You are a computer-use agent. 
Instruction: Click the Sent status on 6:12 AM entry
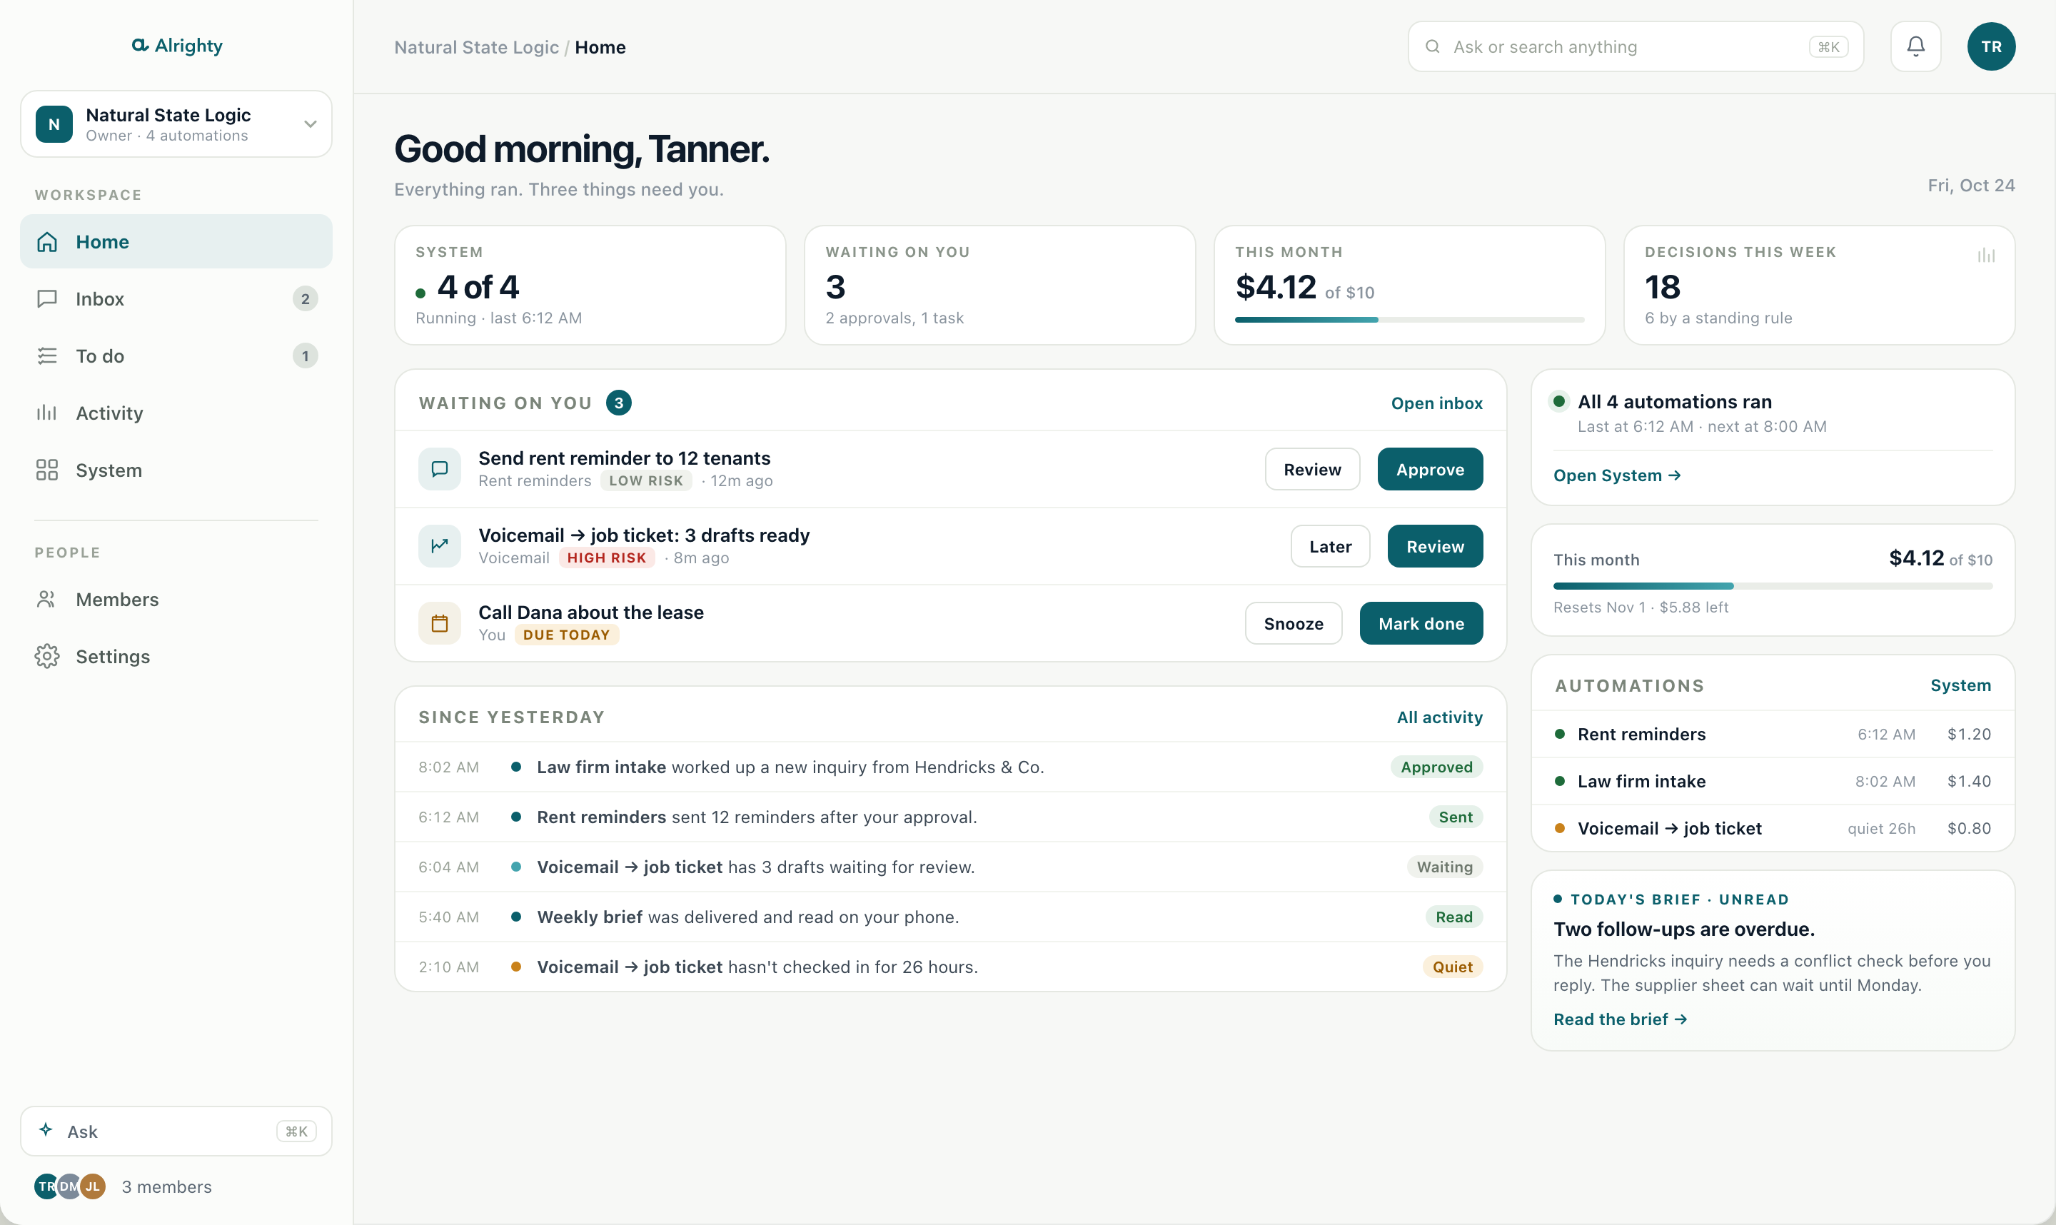point(1454,817)
